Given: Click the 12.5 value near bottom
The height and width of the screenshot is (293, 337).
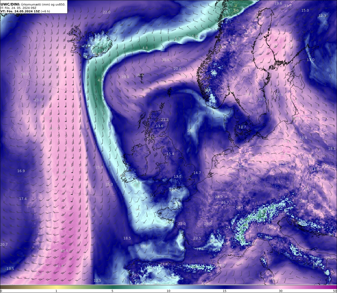Looking at the screenshot, I should click(97, 280).
